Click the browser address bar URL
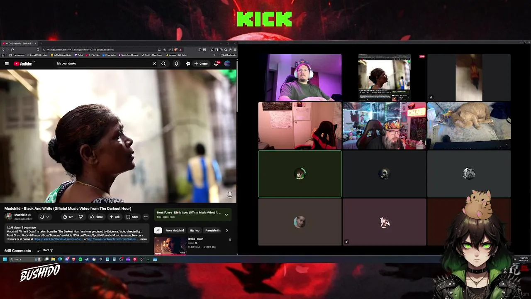The image size is (531, 299). (80, 49)
